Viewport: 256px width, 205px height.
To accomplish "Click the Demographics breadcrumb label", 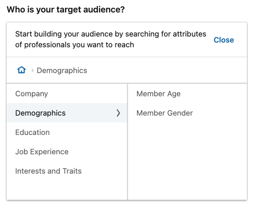I will (x=62, y=70).
